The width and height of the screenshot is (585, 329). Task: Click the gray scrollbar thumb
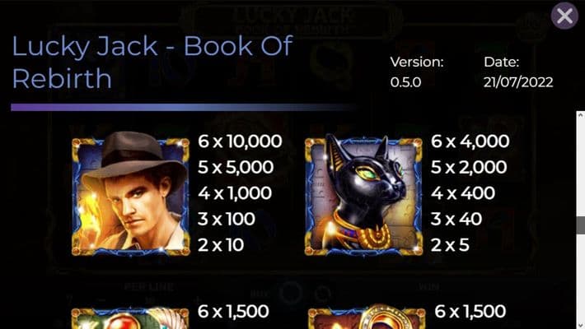pyautogui.click(x=581, y=225)
